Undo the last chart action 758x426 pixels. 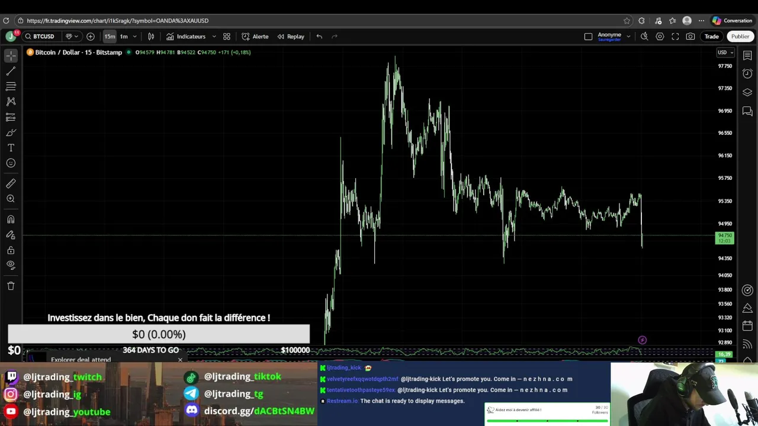(319, 37)
